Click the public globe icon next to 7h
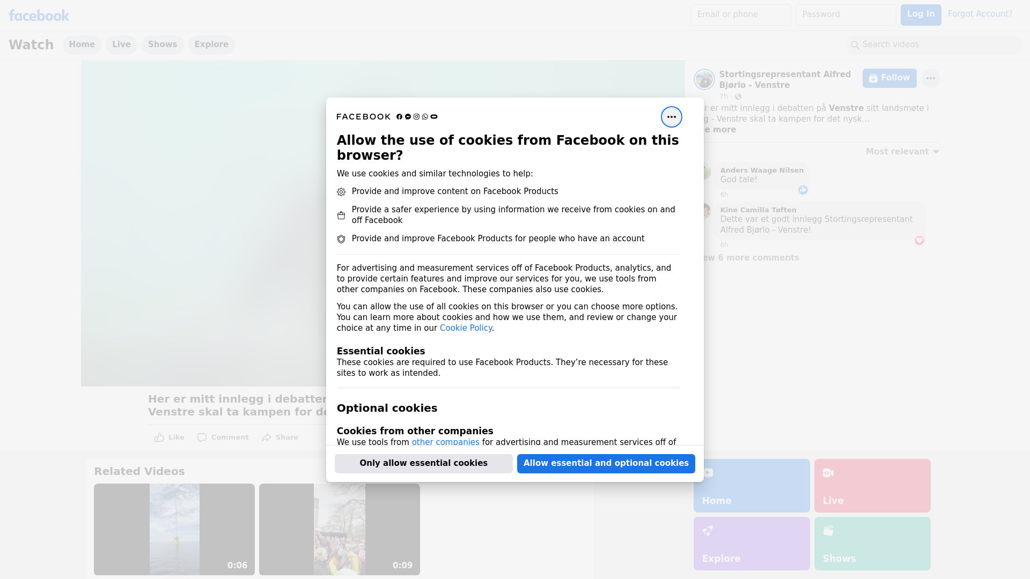The width and height of the screenshot is (1030, 579). point(738,96)
